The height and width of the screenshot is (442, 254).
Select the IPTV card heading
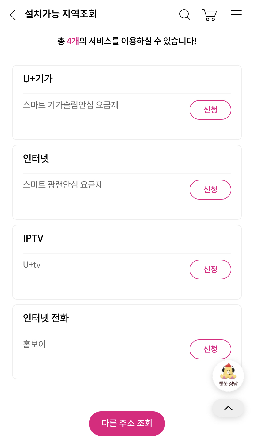click(x=33, y=238)
